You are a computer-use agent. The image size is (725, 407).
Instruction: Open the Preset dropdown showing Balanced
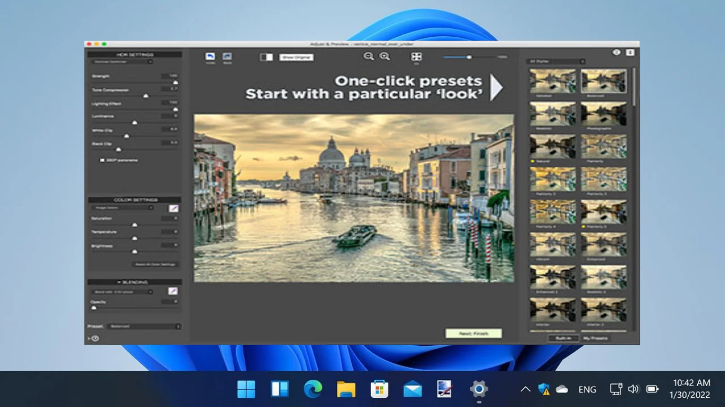point(143,326)
